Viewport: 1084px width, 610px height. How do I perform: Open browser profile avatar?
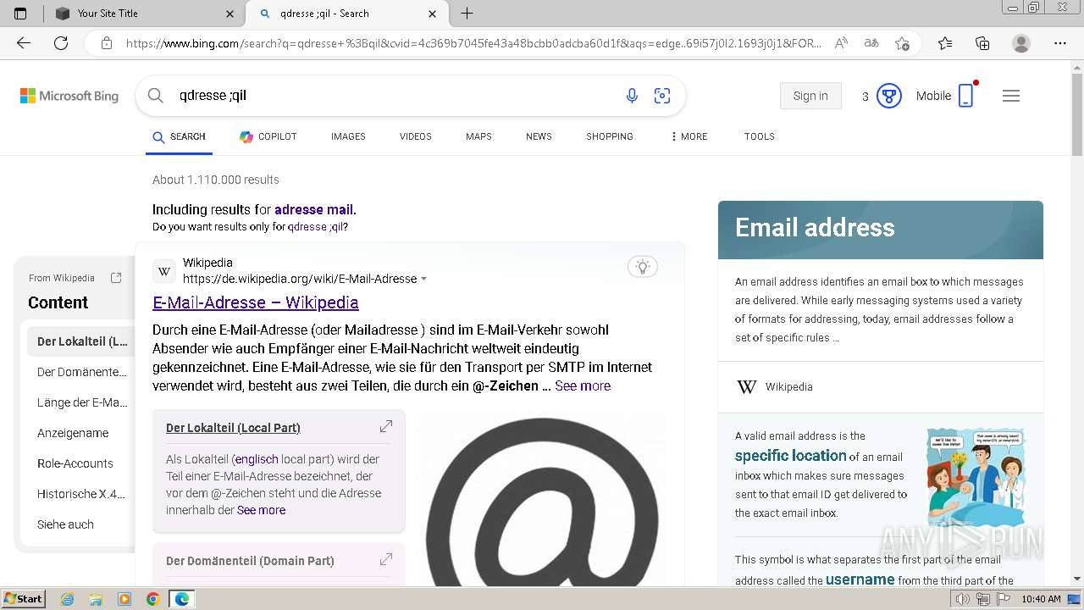[x=1021, y=43]
